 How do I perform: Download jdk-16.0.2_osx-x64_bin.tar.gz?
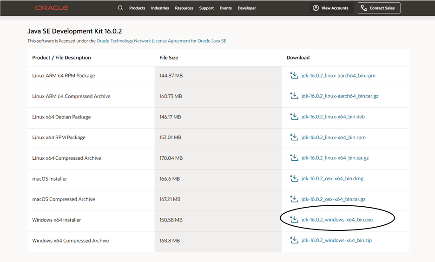pyautogui.click(x=333, y=199)
